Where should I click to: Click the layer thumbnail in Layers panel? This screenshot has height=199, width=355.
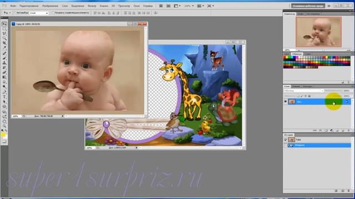pyautogui.click(x=292, y=102)
